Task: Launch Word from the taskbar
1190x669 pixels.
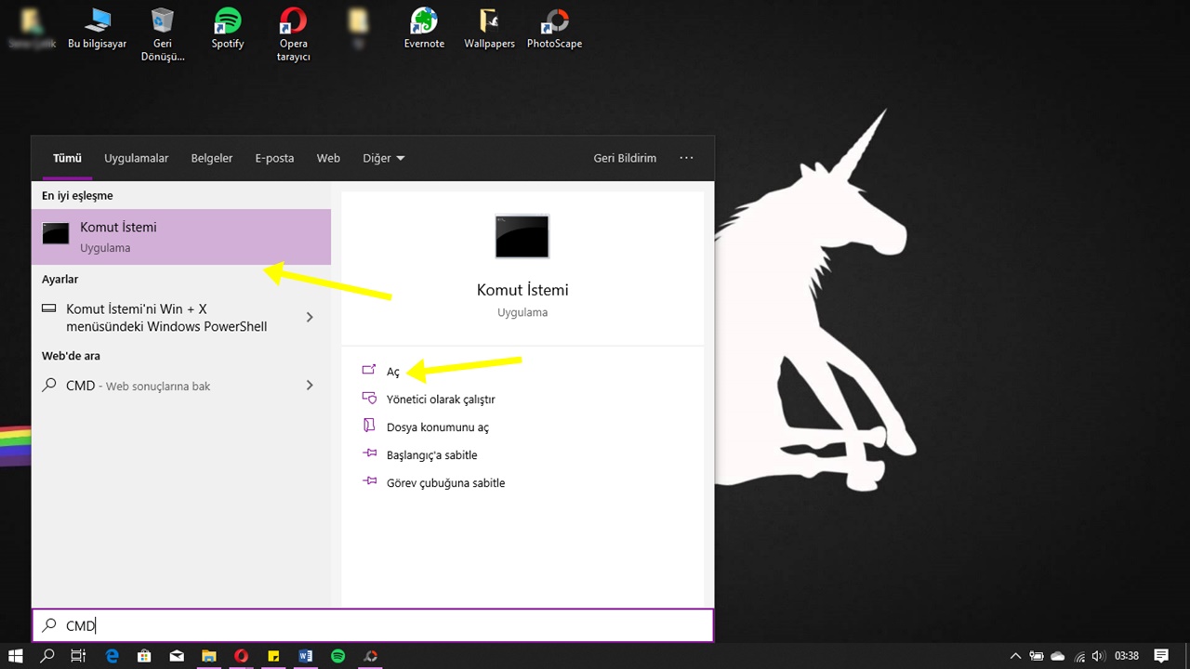Action: [306, 656]
